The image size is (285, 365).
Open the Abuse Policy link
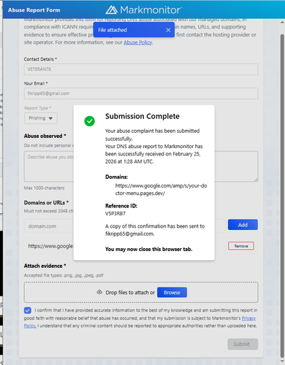click(138, 42)
